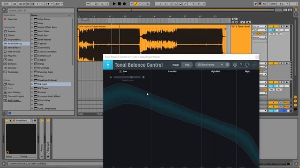
Task: Arm the transport Record button
Action: tap(124, 4)
